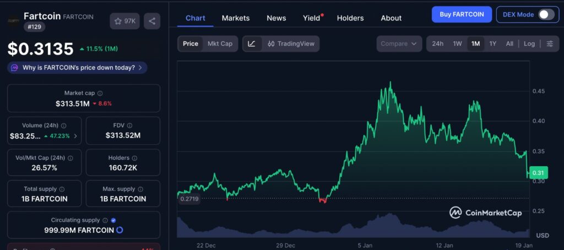Click the 11.5% (1M) change text

point(99,49)
